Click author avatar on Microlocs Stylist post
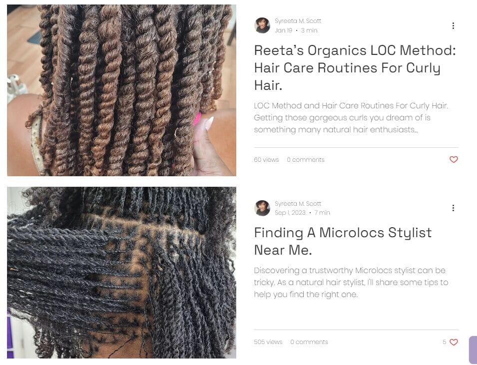 pyautogui.click(x=262, y=208)
